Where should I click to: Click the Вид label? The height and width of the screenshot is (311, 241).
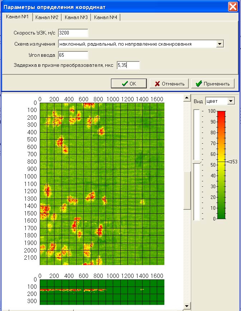coord(198,101)
